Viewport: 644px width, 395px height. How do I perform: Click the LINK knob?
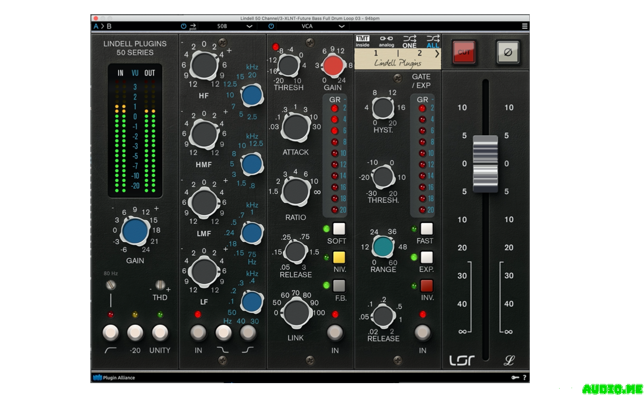click(297, 313)
